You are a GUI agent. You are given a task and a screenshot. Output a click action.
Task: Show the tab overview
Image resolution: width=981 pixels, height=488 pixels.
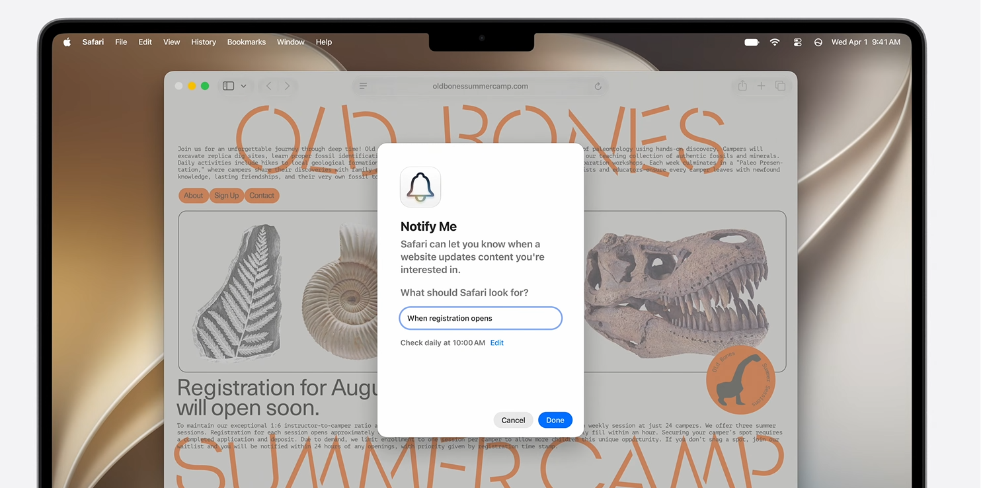pos(781,86)
